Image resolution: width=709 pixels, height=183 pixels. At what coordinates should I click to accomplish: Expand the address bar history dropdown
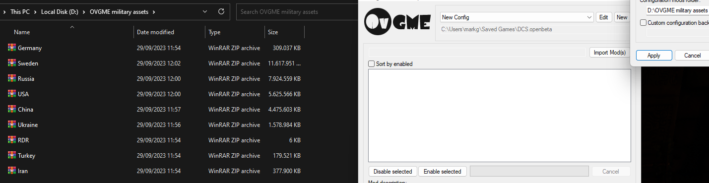(x=205, y=11)
